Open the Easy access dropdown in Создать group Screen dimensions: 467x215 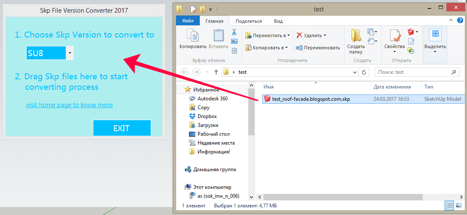tap(372, 41)
